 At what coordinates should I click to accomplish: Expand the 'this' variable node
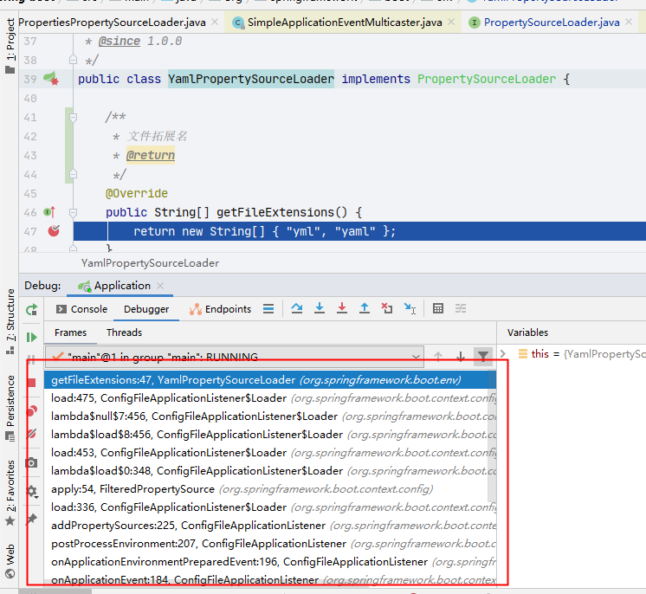tap(525, 353)
